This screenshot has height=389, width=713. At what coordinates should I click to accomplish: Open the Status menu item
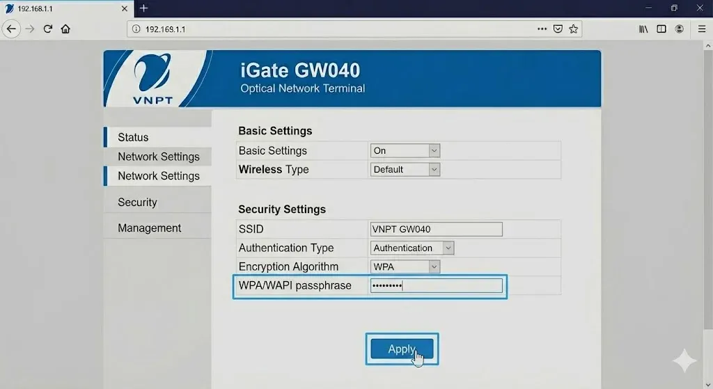[157, 137]
